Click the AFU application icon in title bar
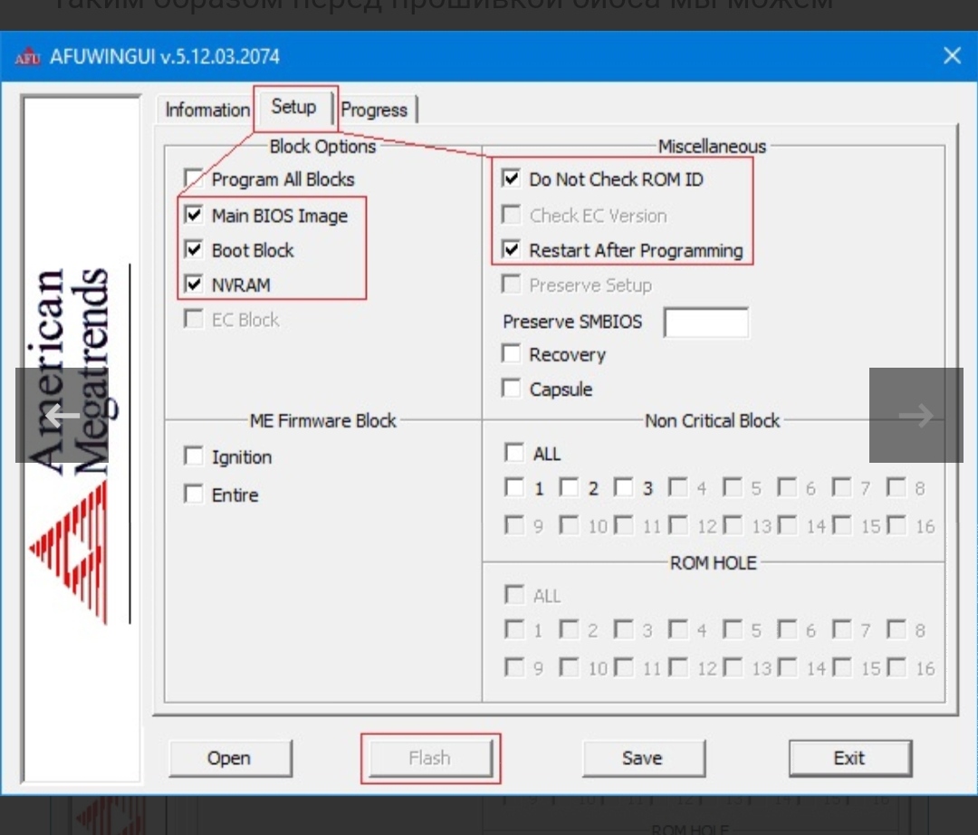This screenshot has height=835, width=978. 27,57
